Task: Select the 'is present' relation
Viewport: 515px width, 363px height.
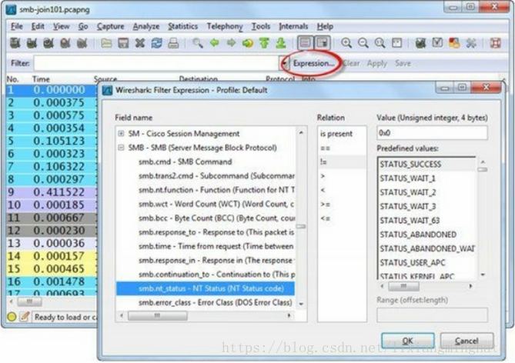Action: [x=342, y=134]
